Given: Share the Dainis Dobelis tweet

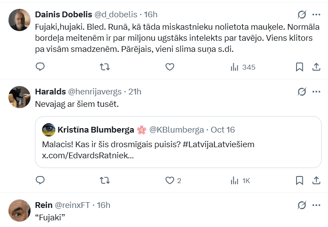Looking at the screenshot, I should point(316,67).
